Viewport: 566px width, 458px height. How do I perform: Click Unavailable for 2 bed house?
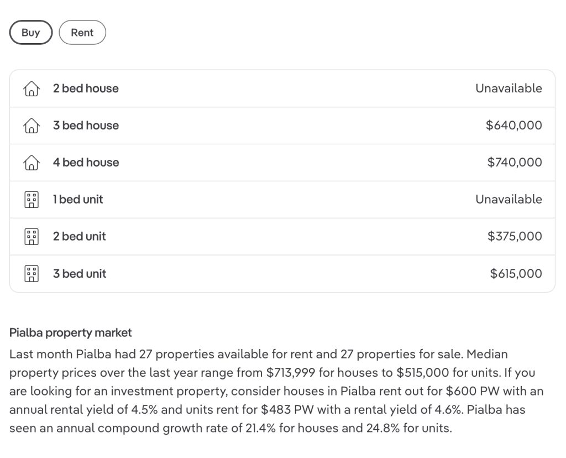tap(509, 89)
